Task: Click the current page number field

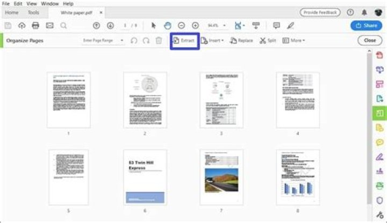Action: (x=125, y=25)
